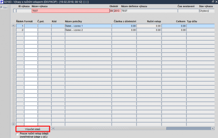Click Řádek cell with value 1
The image size is (218, 138).
(20, 26)
